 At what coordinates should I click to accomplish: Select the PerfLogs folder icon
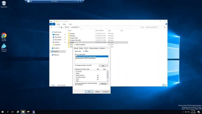click(x=69, y=36)
